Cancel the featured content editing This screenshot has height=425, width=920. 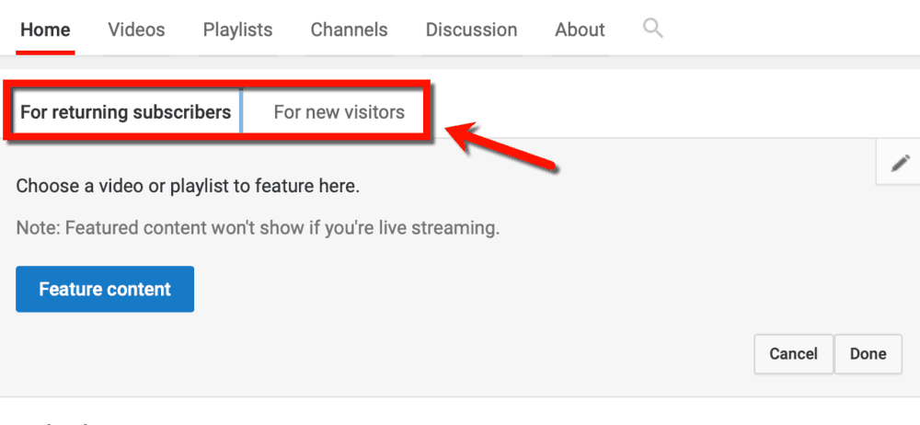[793, 354]
